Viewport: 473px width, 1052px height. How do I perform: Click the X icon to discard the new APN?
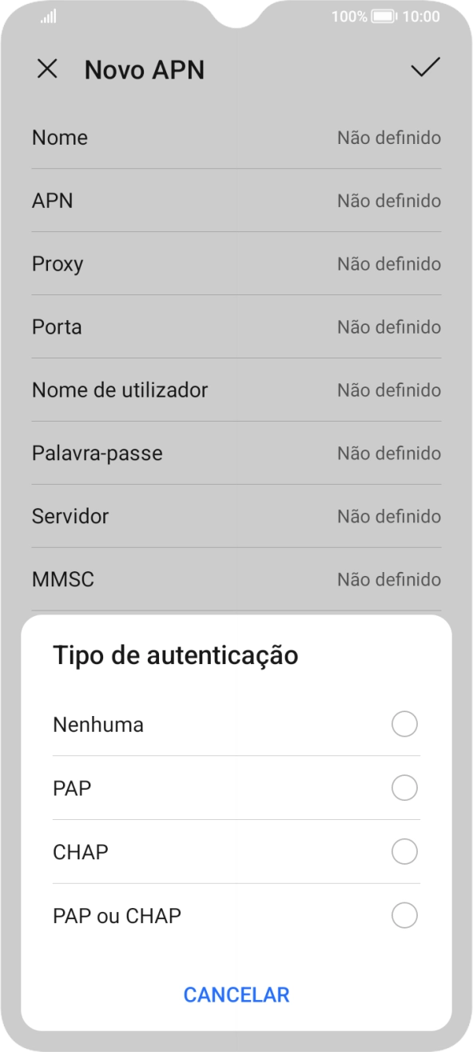click(x=48, y=70)
